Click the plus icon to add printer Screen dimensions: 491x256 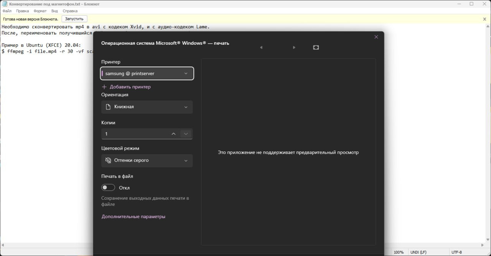104,87
